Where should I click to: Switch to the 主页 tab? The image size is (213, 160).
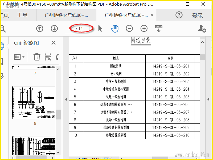[x=5, y=15]
